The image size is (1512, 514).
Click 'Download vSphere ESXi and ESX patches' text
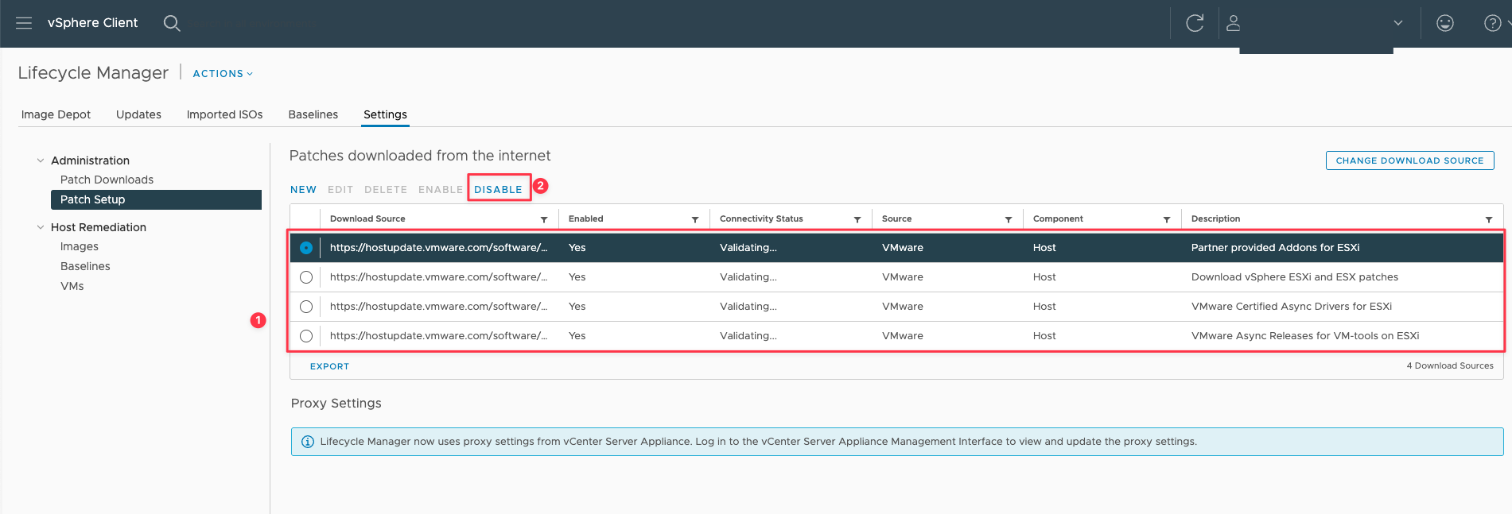(1294, 277)
